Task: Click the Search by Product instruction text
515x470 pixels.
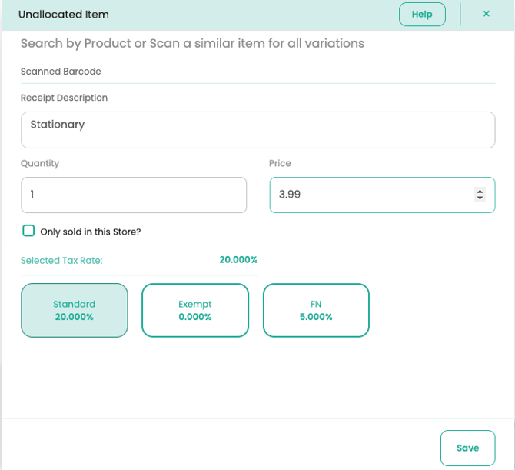Action: 192,43
